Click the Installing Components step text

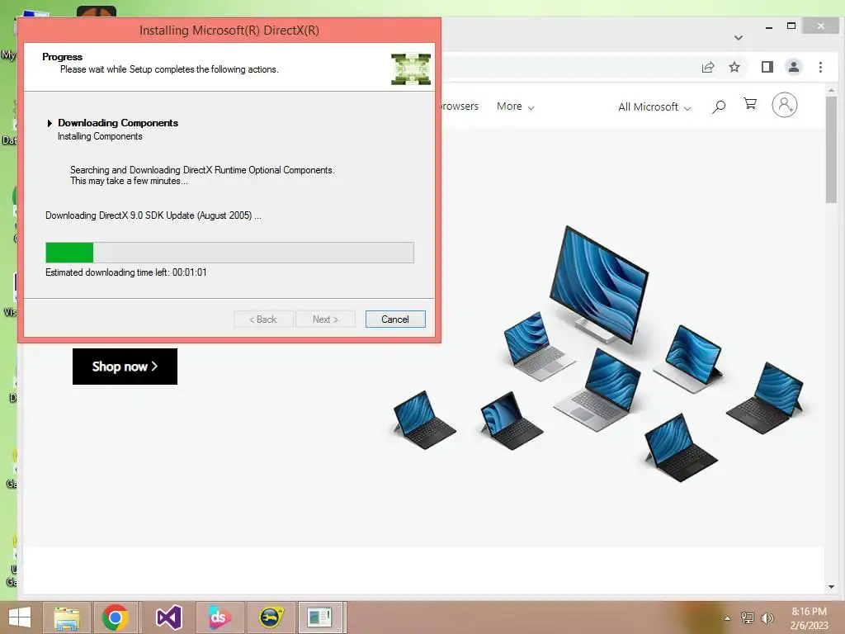100,136
